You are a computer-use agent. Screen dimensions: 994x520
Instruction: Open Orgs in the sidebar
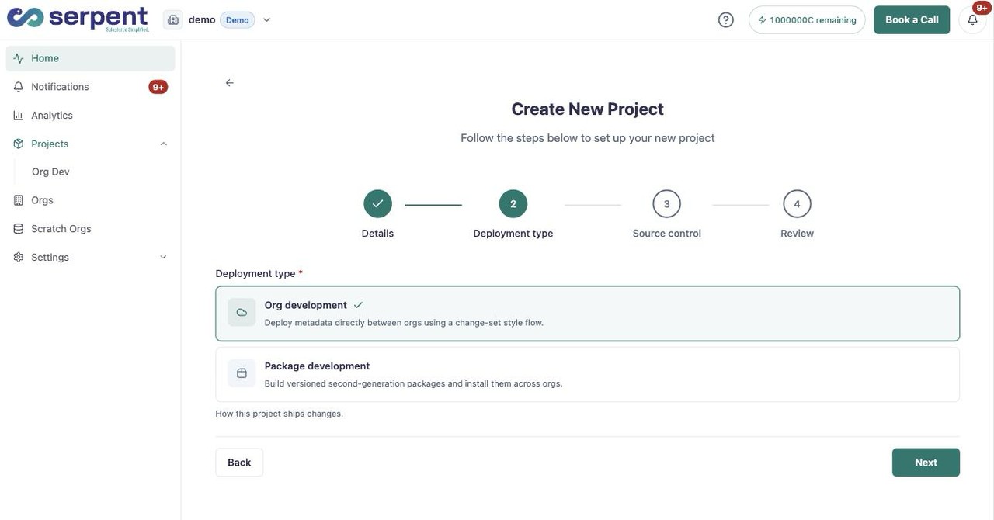(x=91, y=200)
